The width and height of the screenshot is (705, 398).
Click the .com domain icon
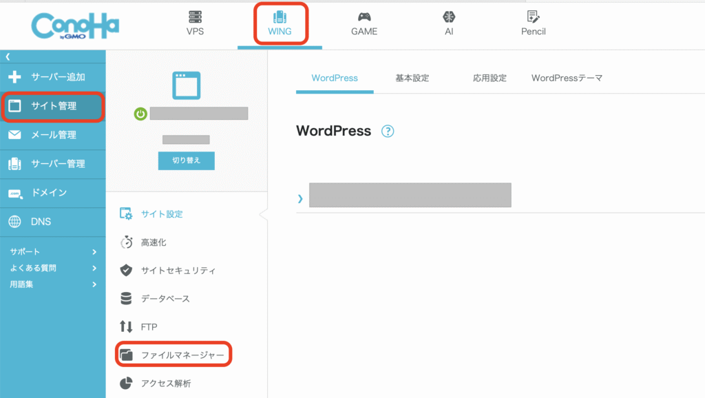[x=15, y=193]
